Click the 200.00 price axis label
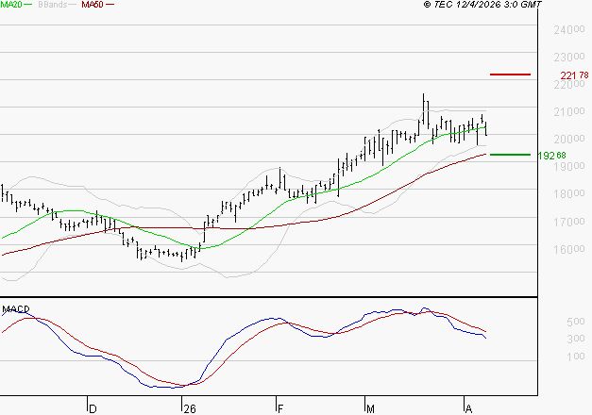 [569, 140]
